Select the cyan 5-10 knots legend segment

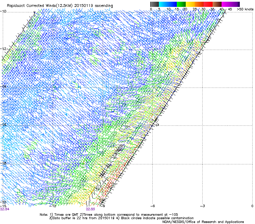point(163,4)
